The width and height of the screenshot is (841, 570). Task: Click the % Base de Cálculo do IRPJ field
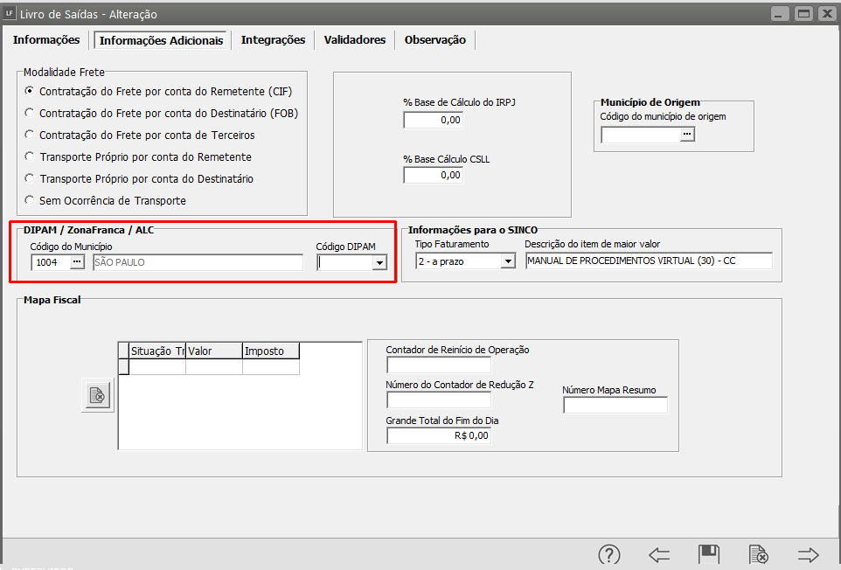pos(433,120)
